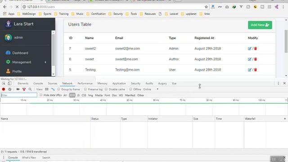Screen dimensions: 288x162
Task: Open the console drawer options dots
Action: coord(4,157)
